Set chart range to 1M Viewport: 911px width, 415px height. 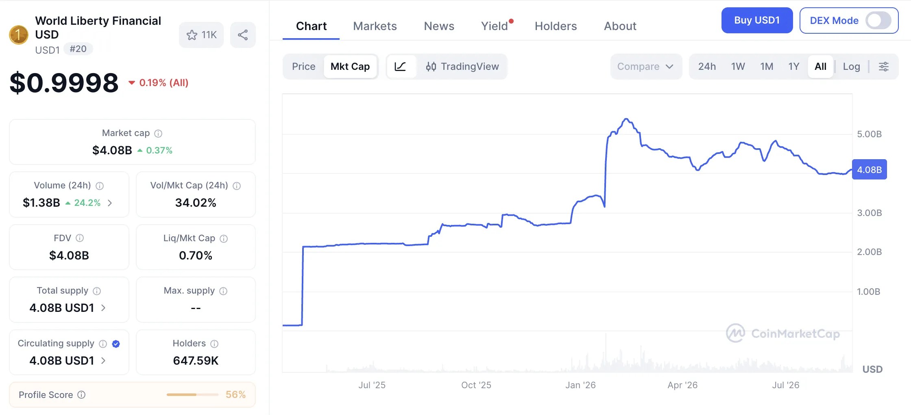pos(767,67)
